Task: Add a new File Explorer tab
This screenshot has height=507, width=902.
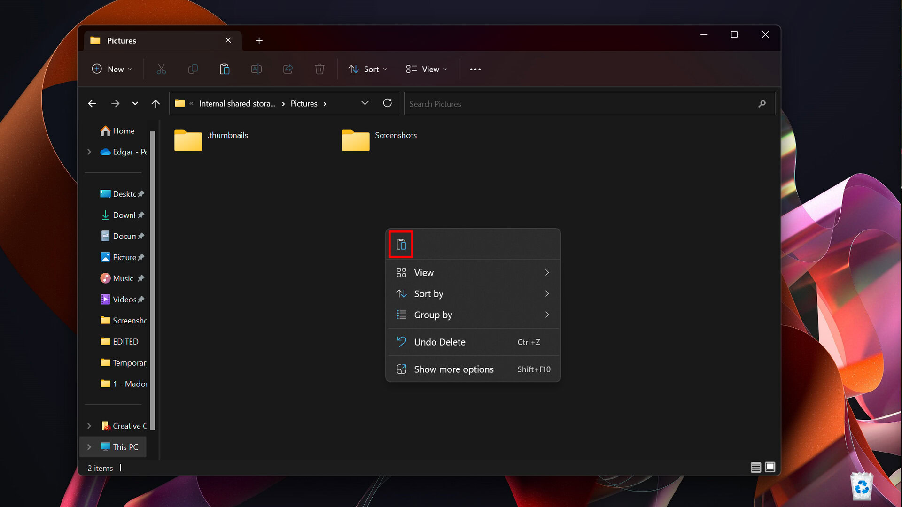Action: [259, 41]
